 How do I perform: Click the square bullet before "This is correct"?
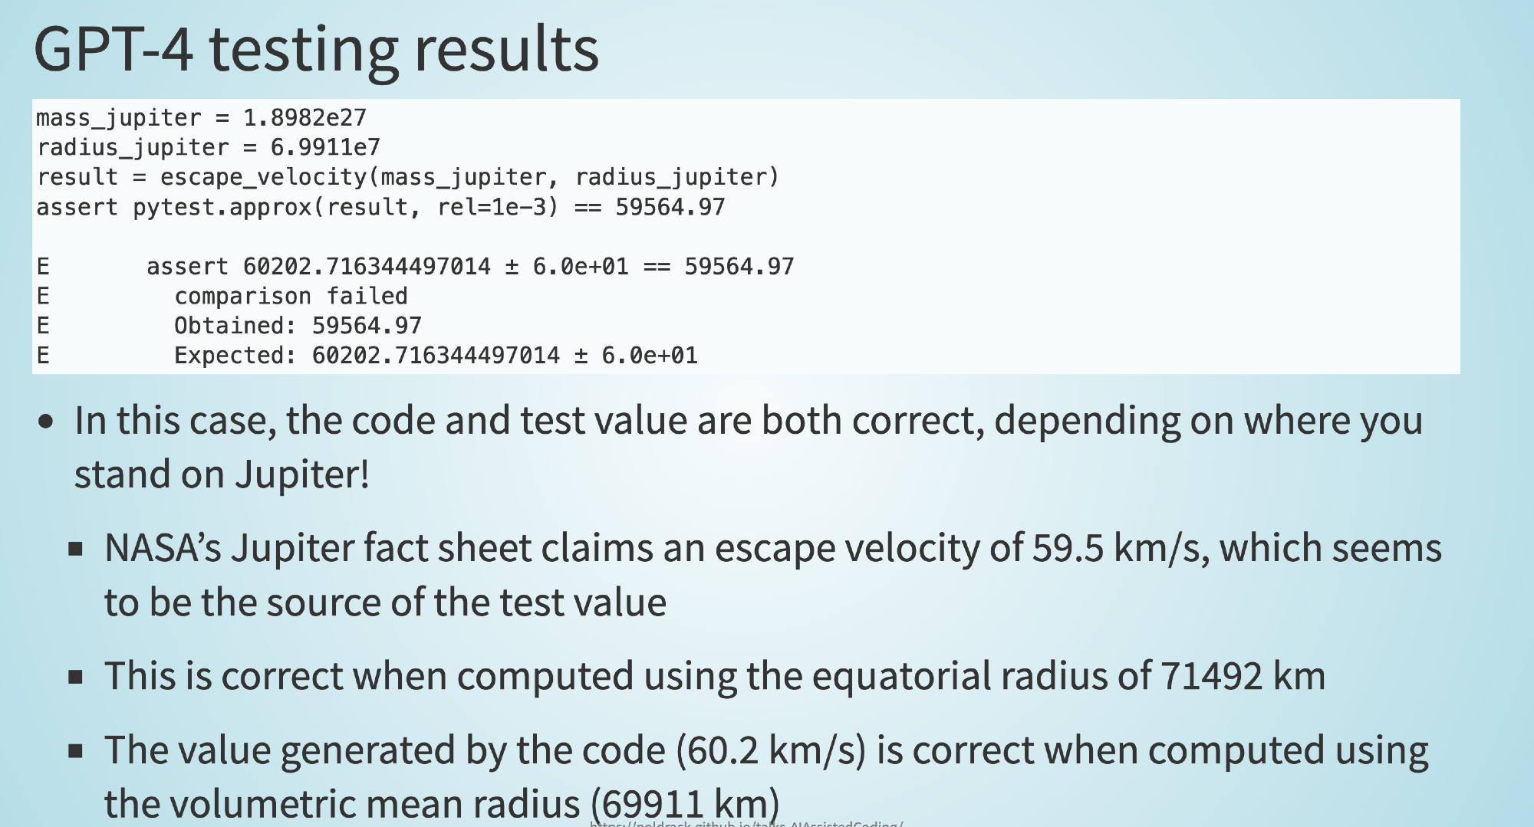click(75, 676)
